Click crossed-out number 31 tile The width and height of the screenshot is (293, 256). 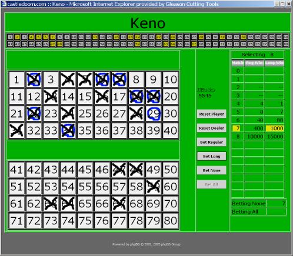(16, 131)
